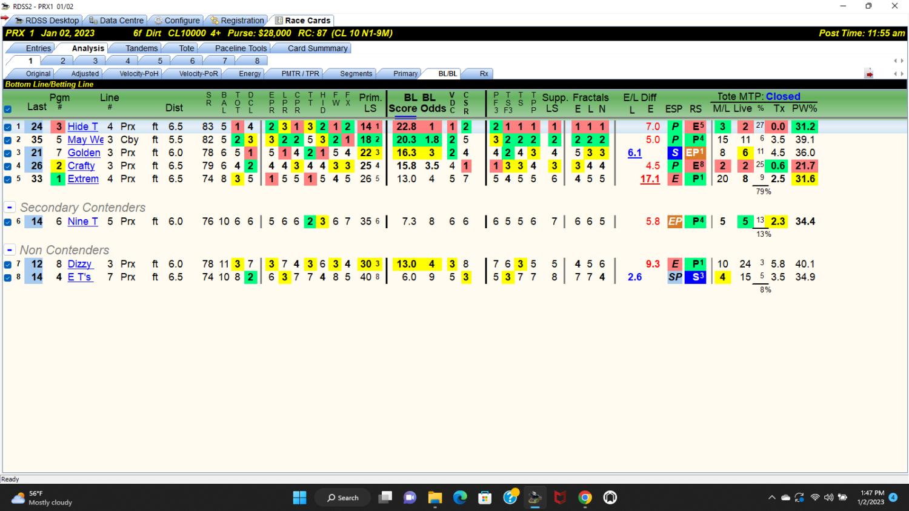Click the BL Score column header

click(402, 103)
